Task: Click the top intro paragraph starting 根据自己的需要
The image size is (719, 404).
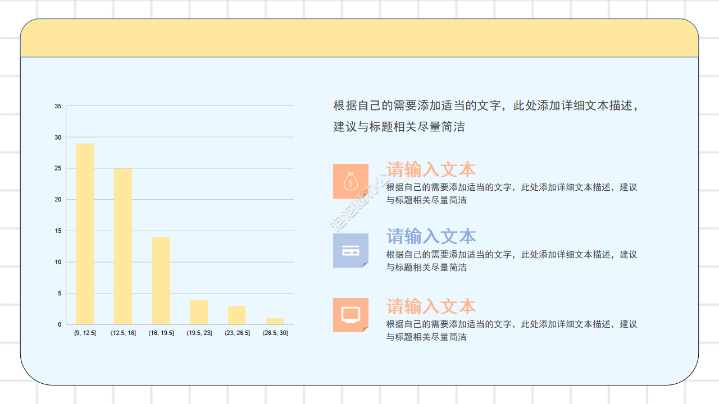Action: click(x=486, y=116)
